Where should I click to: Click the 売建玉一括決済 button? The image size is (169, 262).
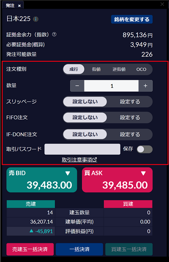(30, 249)
